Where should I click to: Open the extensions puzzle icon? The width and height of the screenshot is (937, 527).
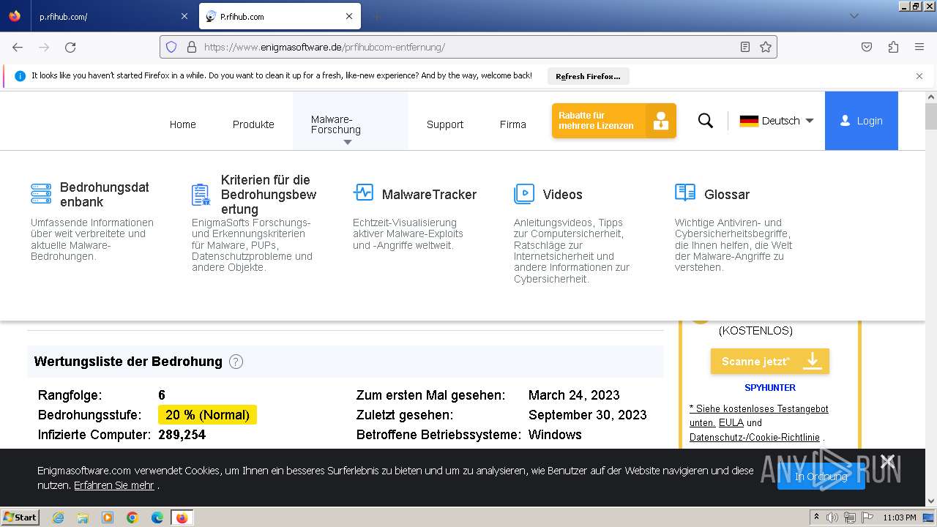click(x=893, y=47)
